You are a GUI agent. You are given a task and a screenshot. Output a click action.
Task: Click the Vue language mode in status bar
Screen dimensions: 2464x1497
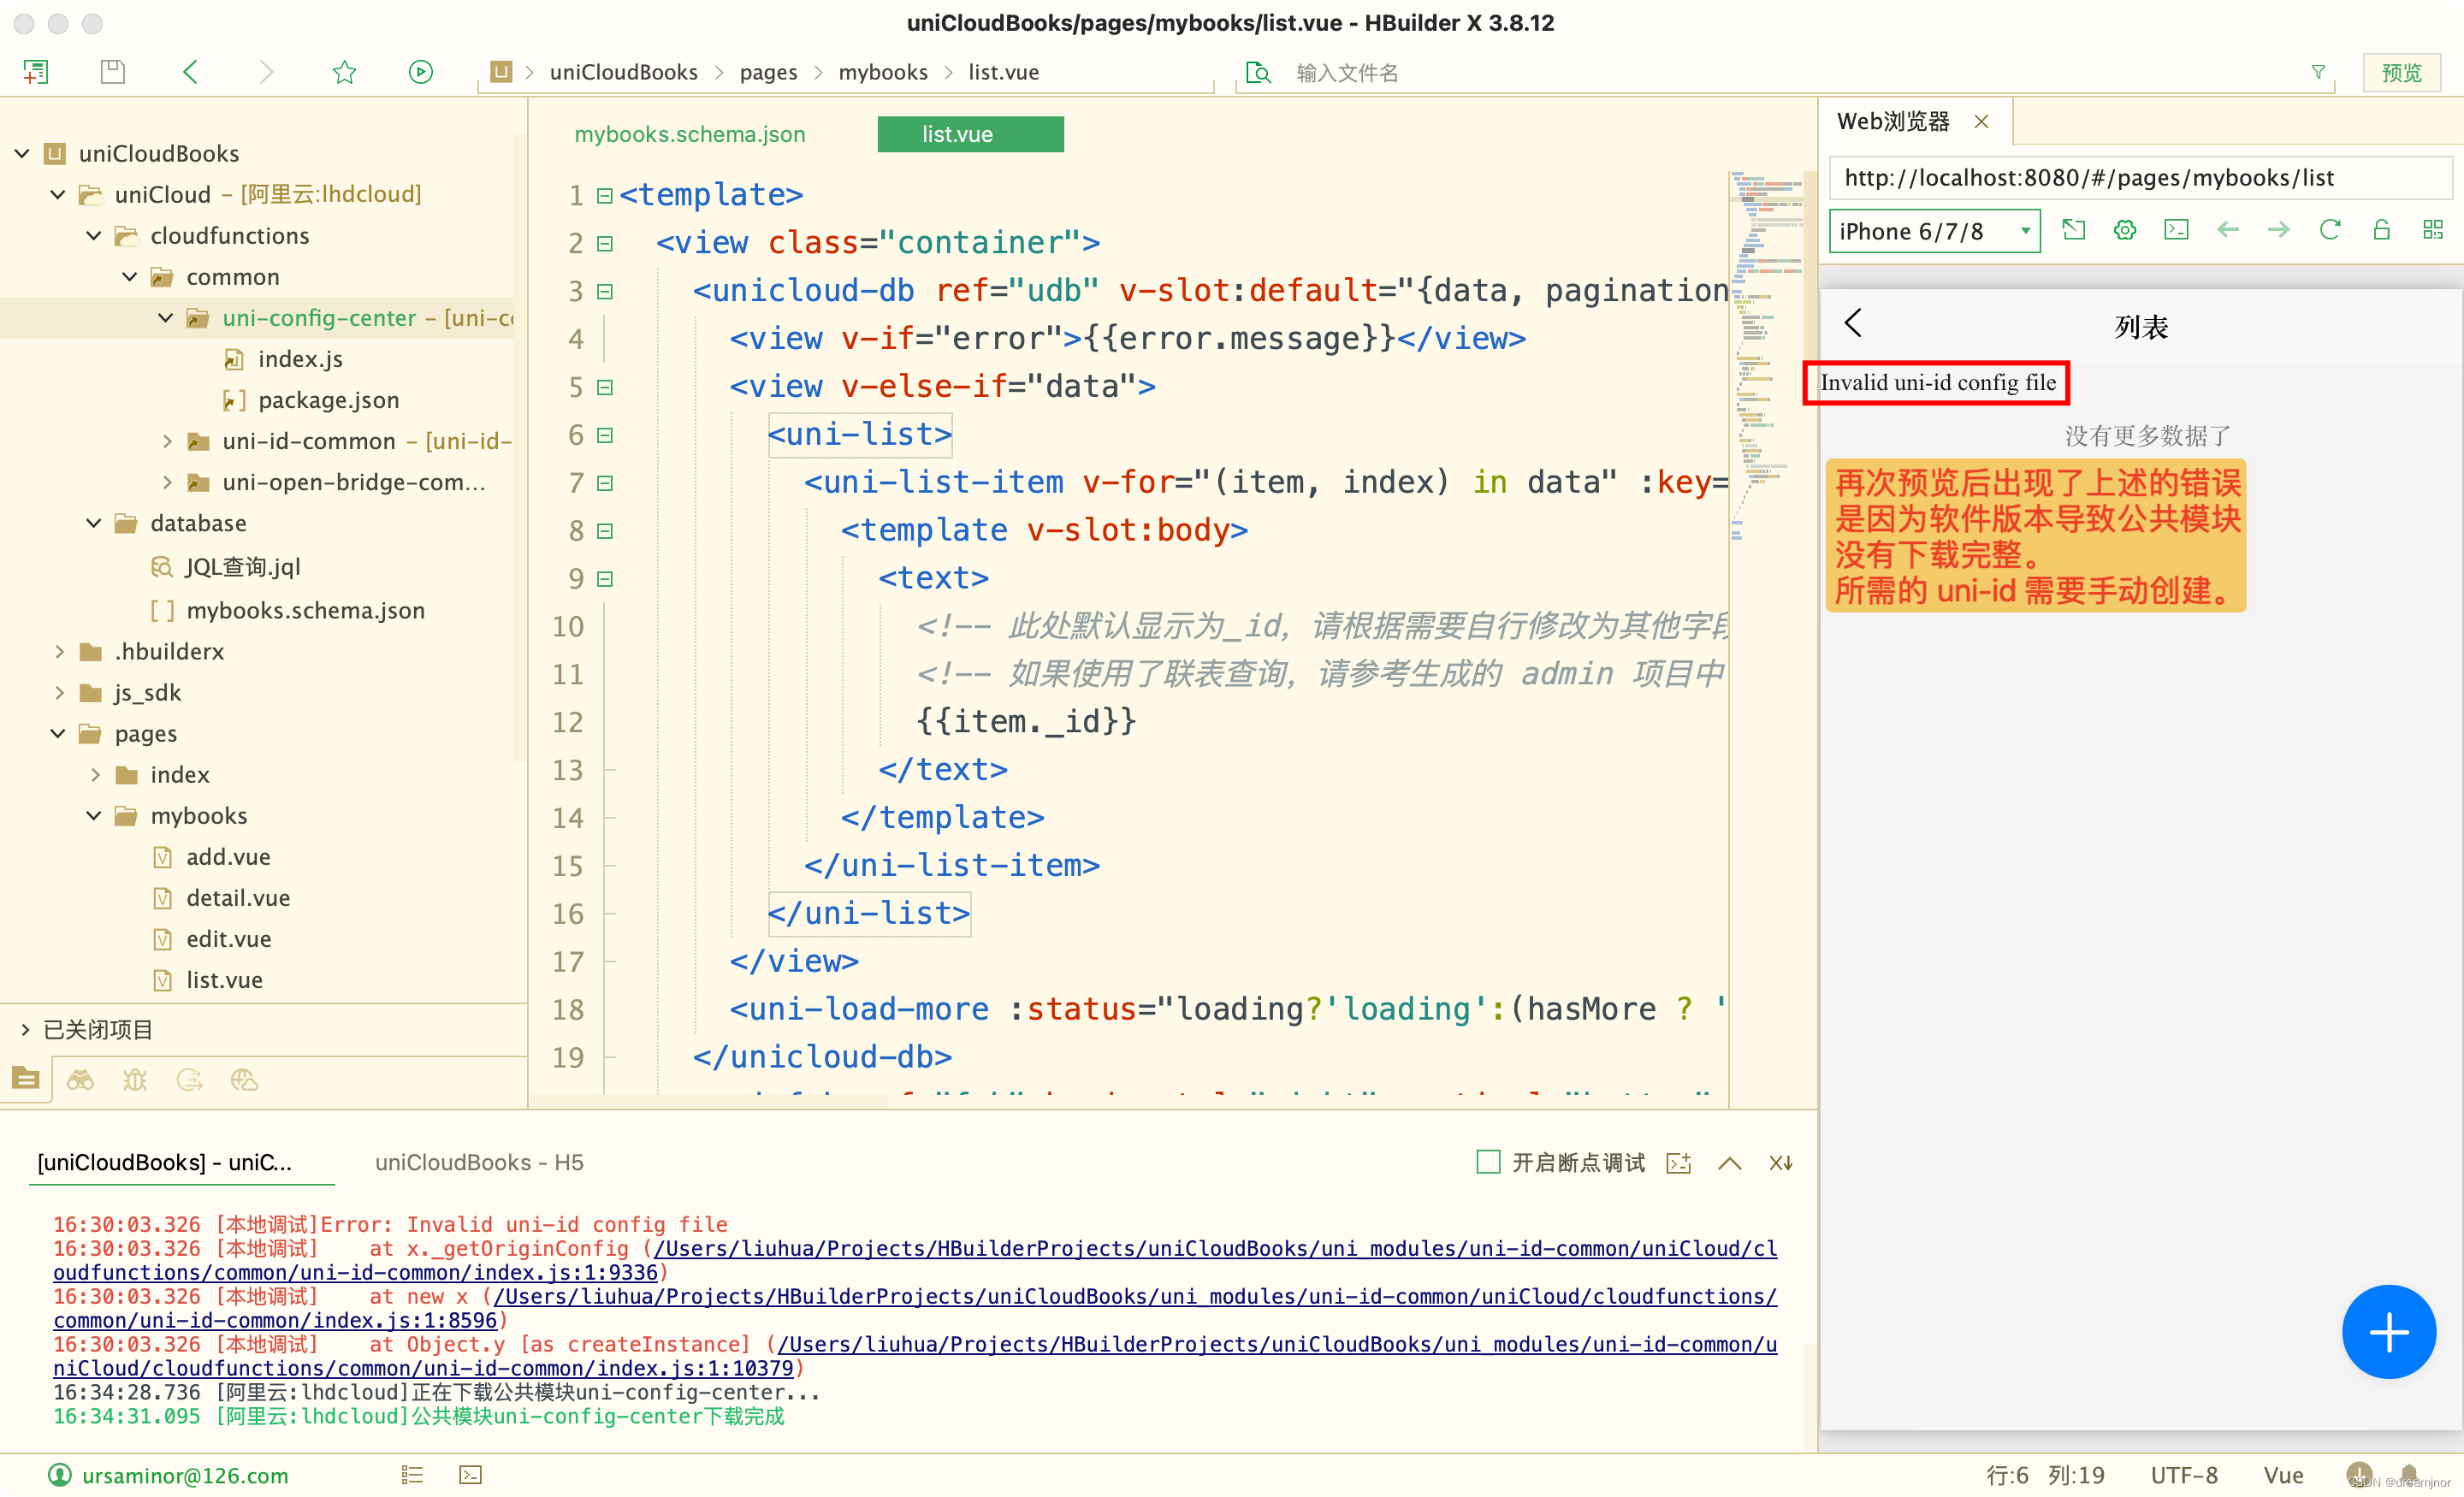pos(2283,1475)
